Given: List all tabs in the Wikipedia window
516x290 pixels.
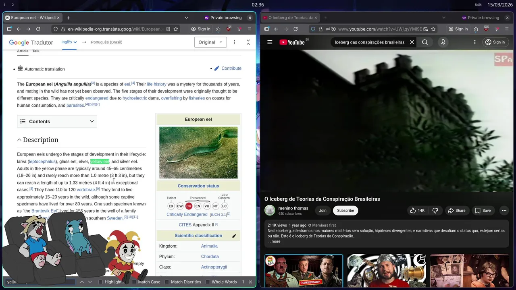Looking at the screenshot, I should point(186,18).
